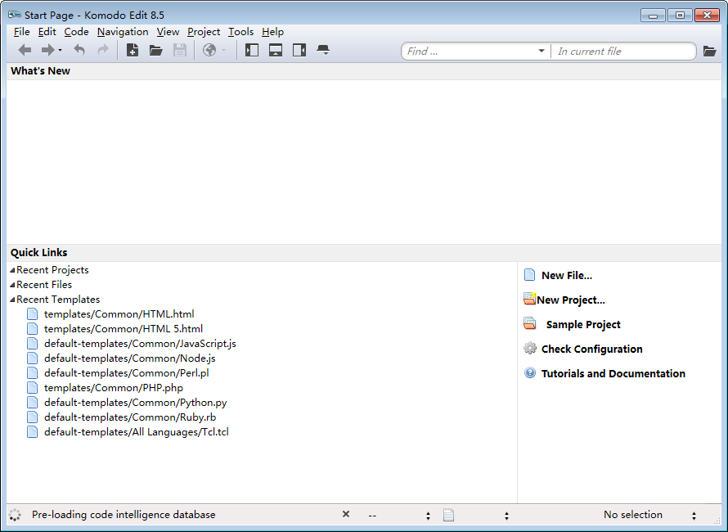Click the What's New section header
The image size is (728, 532).
click(40, 71)
